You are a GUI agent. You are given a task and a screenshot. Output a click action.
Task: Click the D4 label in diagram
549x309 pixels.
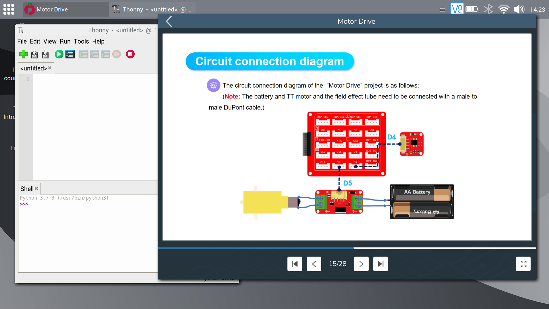point(392,137)
